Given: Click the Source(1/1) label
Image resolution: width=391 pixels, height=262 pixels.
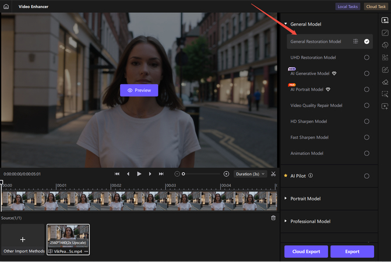Looking at the screenshot, I should (x=11, y=218).
